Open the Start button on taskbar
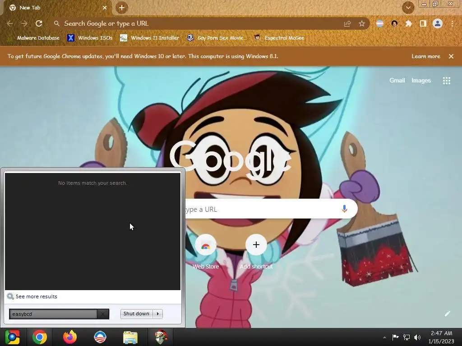462x346 pixels. tap(12, 337)
